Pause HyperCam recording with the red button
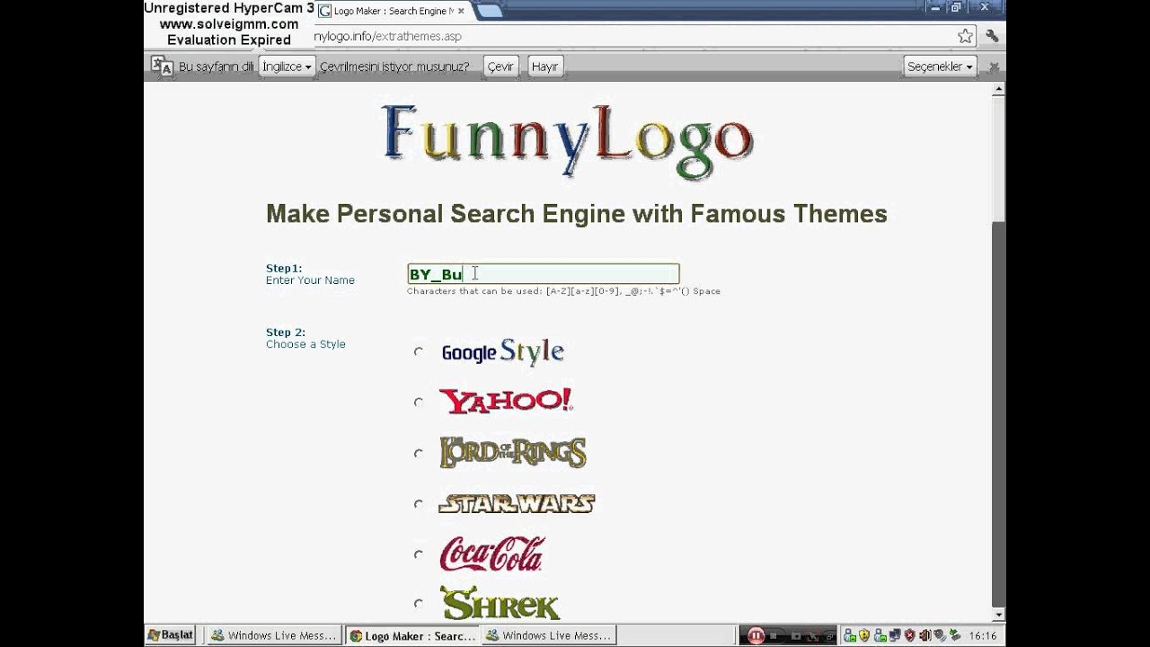The height and width of the screenshot is (647, 1150). (x=756, y=635)
